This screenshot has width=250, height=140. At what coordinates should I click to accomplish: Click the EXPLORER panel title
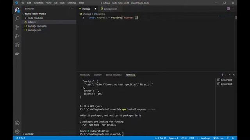[x=30, y=9]
